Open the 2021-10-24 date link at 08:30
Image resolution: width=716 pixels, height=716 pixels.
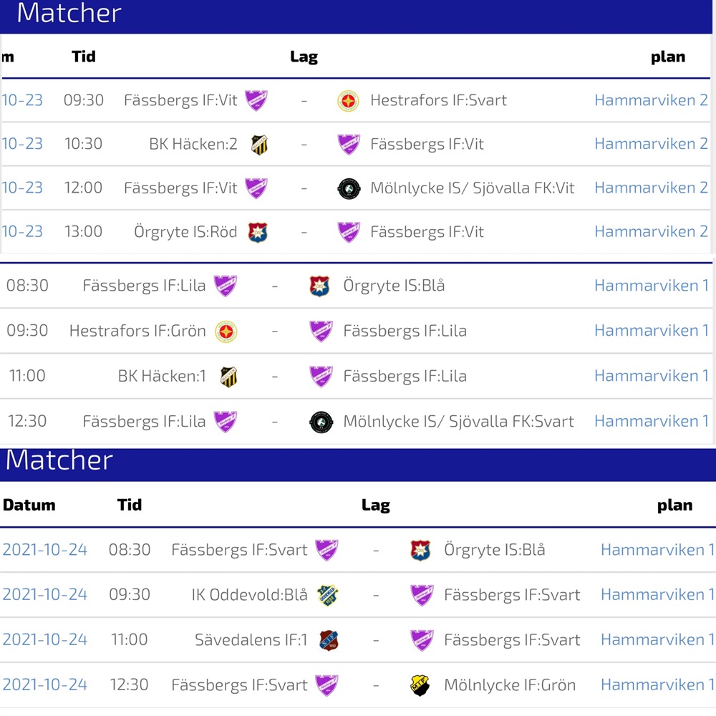[x=44, y=549]
